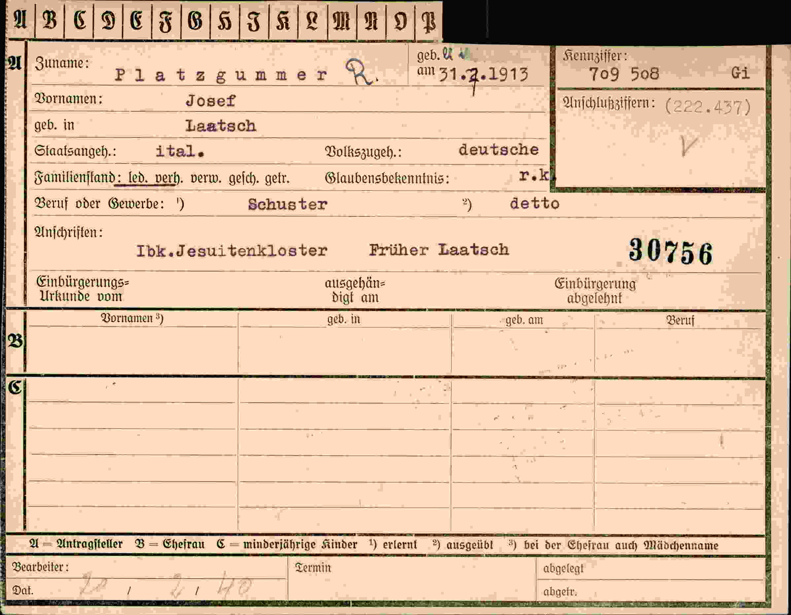Click the Kennziffer value 709 508
The width and height of the screenshot is (791, 615).
[x=624, y=74]
